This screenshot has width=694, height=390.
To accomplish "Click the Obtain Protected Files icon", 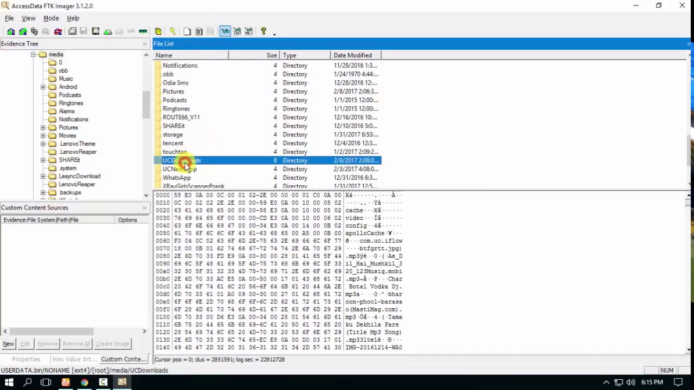I will pos(158,31).
